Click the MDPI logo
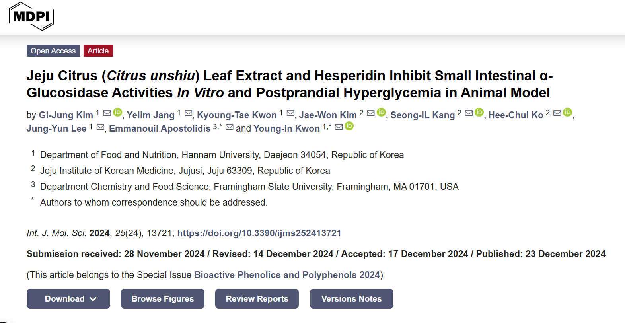Viewport: 625px width, 323px height. click(x=31, y=17)
